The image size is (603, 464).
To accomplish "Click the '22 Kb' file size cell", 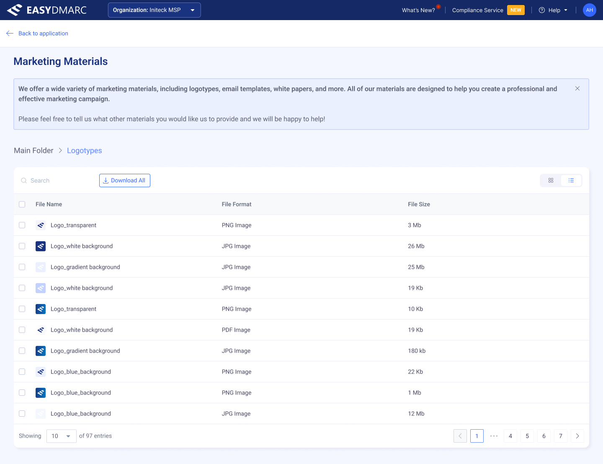I will [x=415, y=372].
